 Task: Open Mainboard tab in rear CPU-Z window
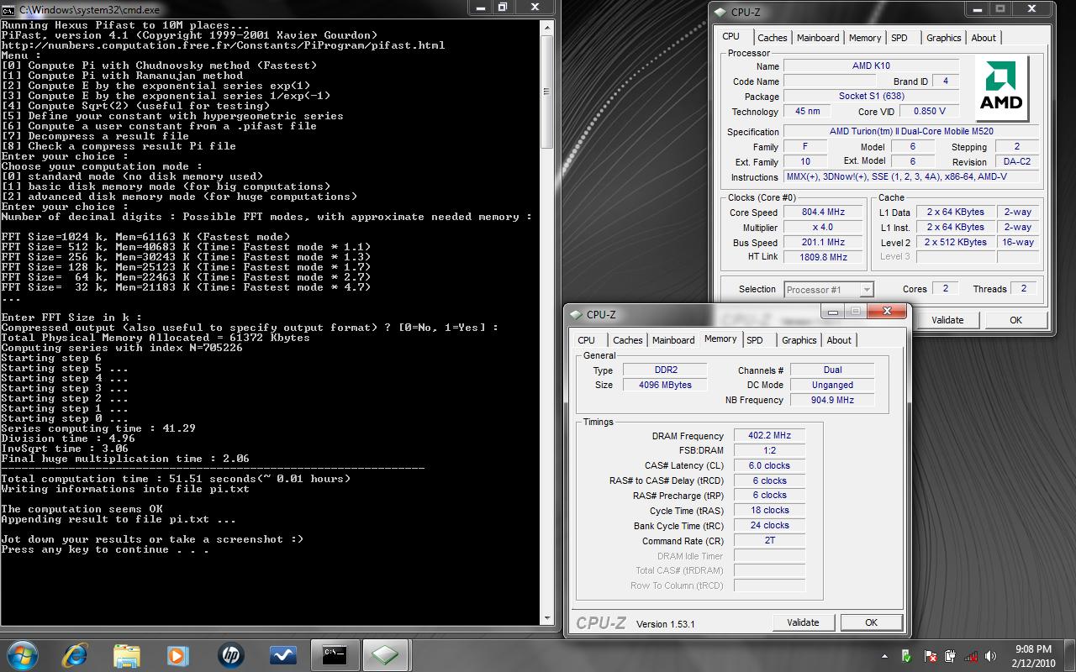pos(818,38)
